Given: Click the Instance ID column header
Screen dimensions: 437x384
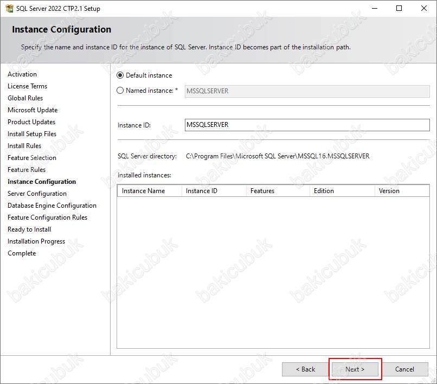Looking at the screenshot, I should [214, 191].
